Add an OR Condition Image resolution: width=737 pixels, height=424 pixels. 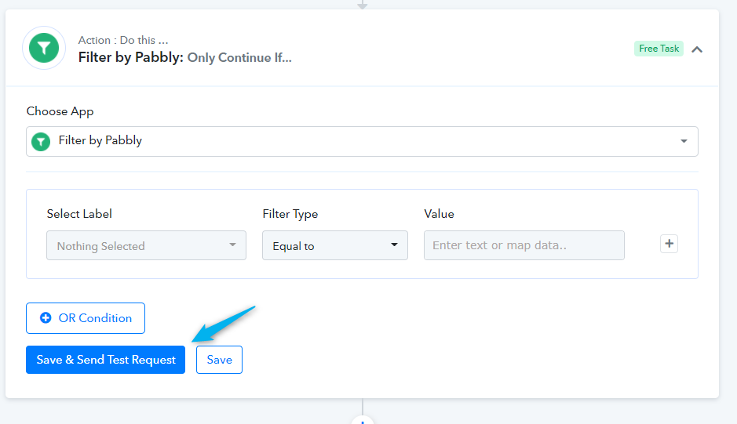click(x=86, y=318)
